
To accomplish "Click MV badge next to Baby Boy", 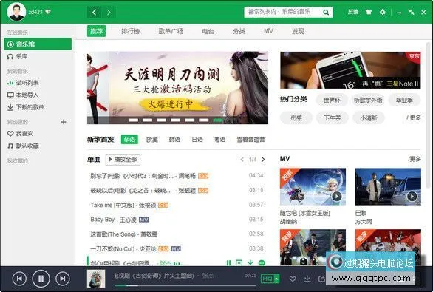I will (144, 220).
